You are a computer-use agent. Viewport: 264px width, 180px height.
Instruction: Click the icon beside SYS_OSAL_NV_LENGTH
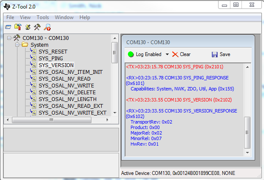pos(33,99)
